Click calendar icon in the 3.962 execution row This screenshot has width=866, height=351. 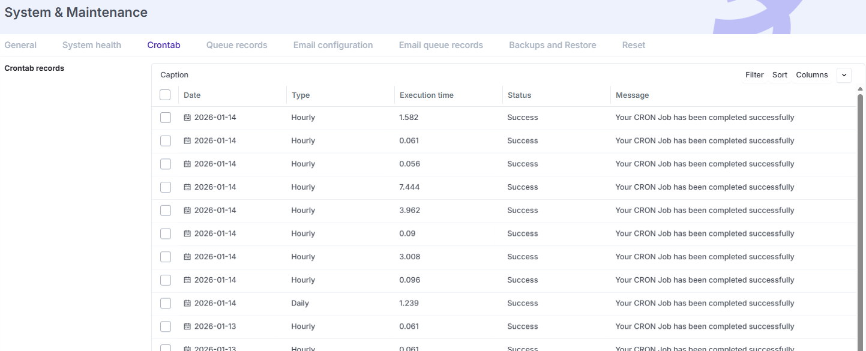pyautogui.click(x=187, y=211)
